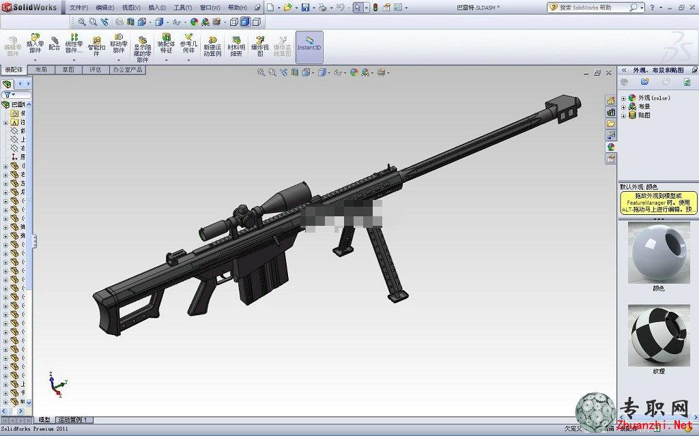The width and height of the screenshot is (699, 436).
Task: Click Zoom to Area in top View toolbar
Action: 93,21
